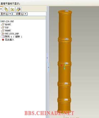Select the 阵列 1 / 旋转 1 pattern icon
Image resolution: width=99 pixels, height=118 pixels.
click(3, 37)
